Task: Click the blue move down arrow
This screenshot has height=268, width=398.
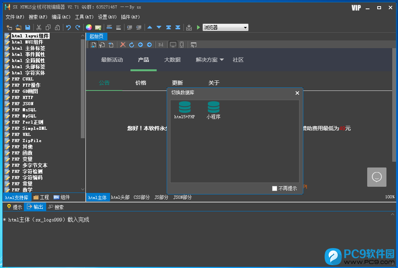Action: [159, 27]
